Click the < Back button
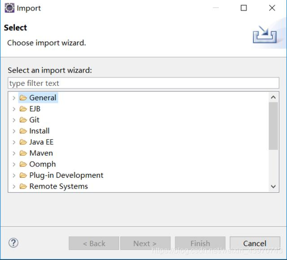Image resolution: width=287 pixels, height=260 pixels. (x=94, y=243)
